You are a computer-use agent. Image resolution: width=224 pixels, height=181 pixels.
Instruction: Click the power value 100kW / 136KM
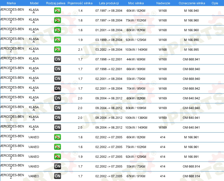pos(136,118)
